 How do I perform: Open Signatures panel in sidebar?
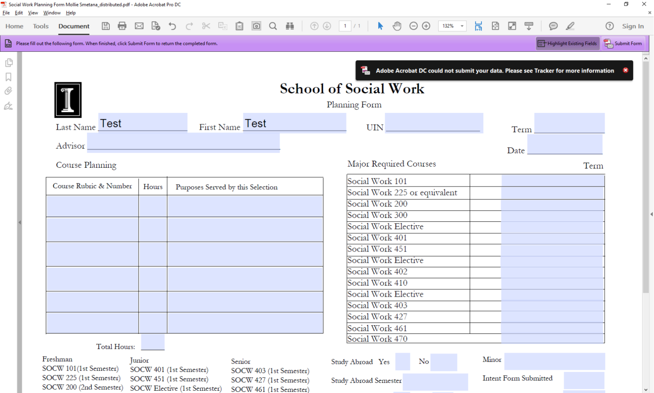(x=9, y=106)
